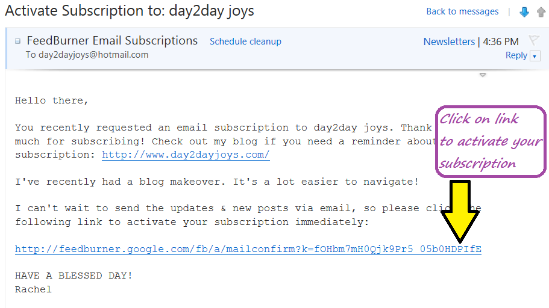549x308 pixels.
Task: Expand message details with the small gray triangle
Action: click(482, 75)
